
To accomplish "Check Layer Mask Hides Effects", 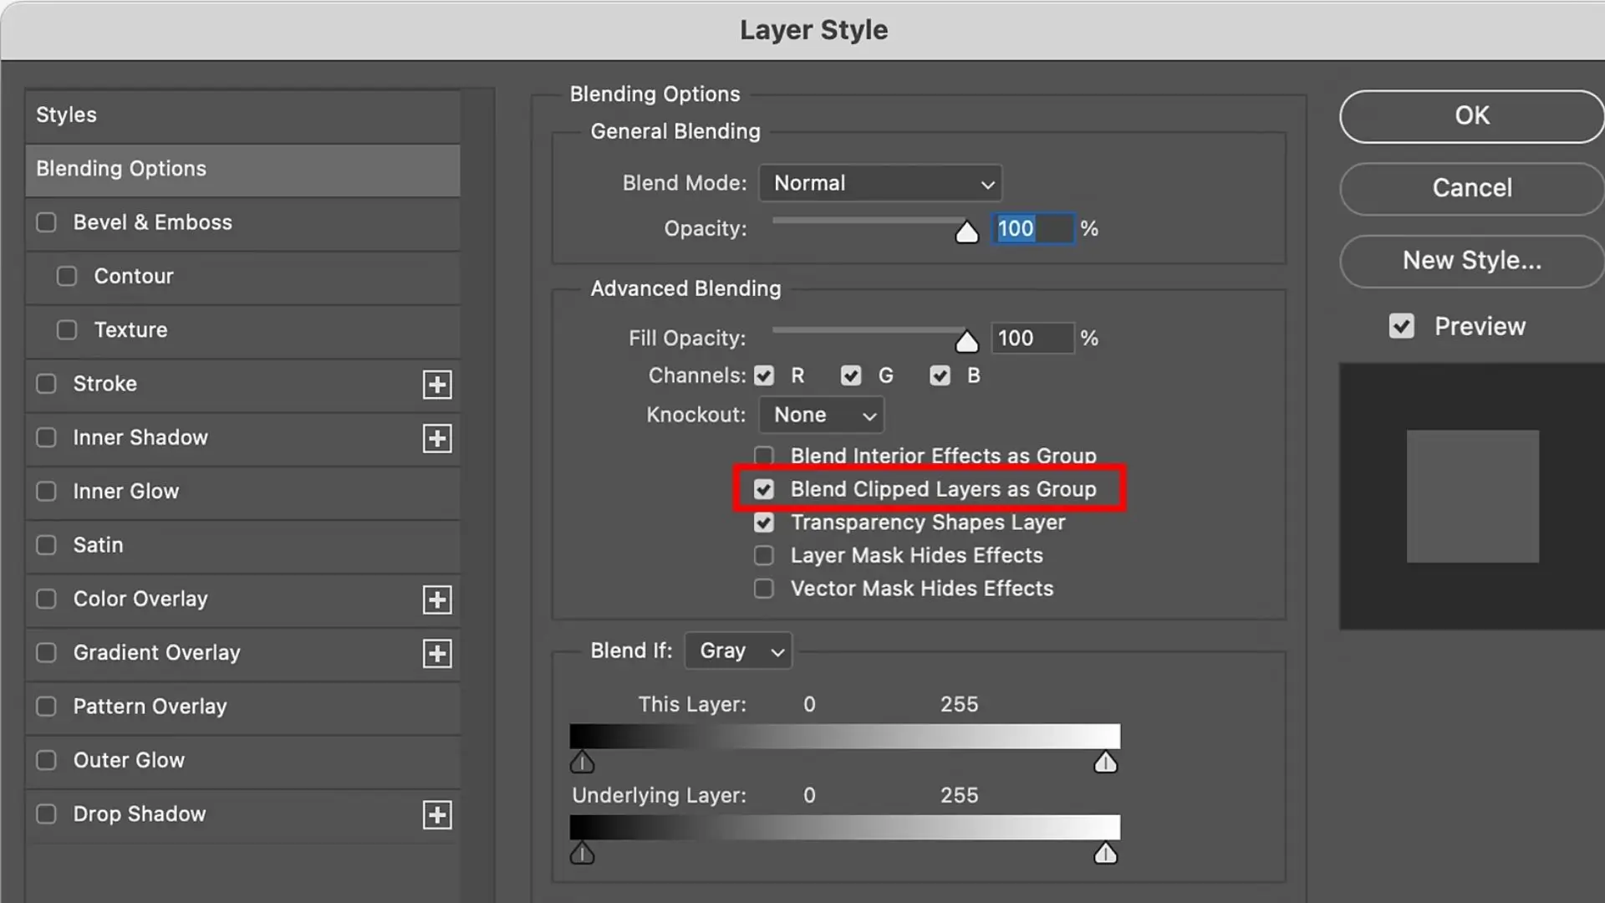I will click(764, 555).
